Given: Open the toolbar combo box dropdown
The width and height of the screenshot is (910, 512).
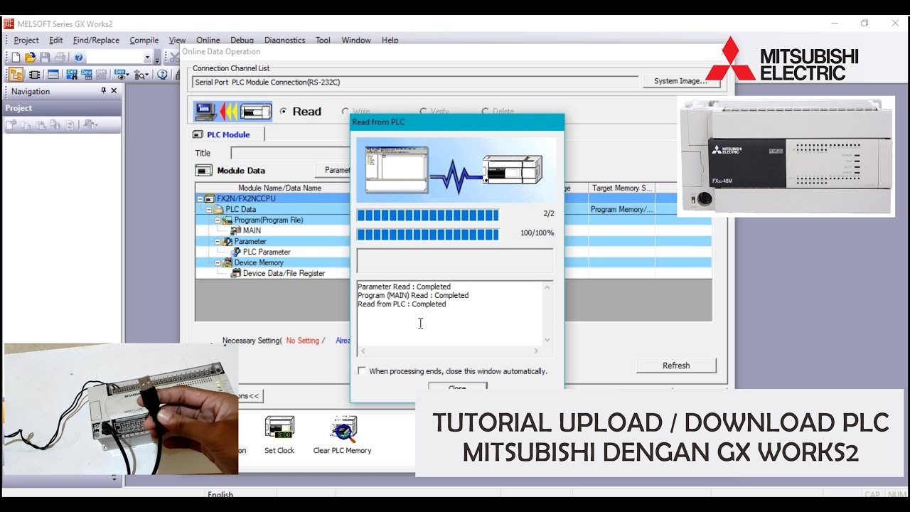Looking at the screenshot, I should pyautogui.click(x=148, y=58).
